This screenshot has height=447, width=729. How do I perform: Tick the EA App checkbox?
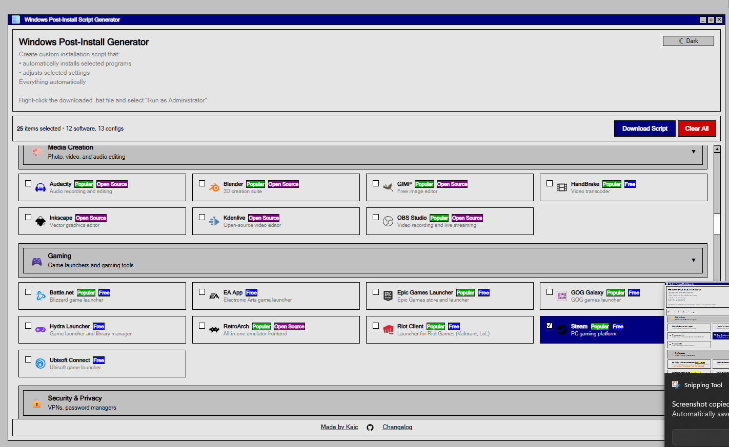coord(202,292)
